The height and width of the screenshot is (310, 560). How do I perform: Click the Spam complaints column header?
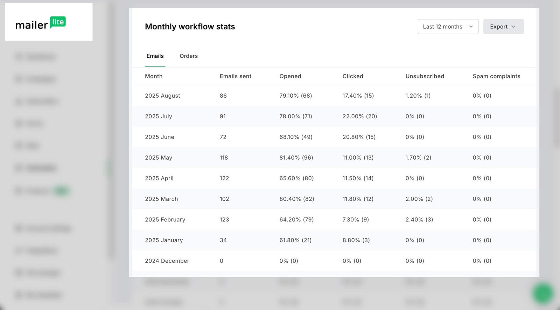(x=496, y=76)
